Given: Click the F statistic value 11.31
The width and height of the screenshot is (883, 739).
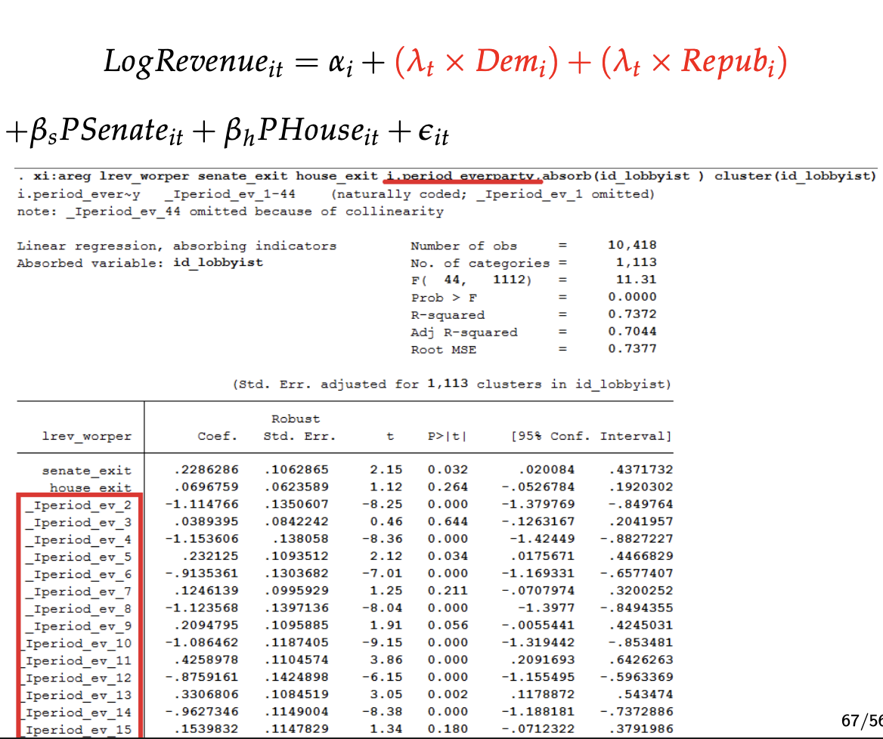Looking at the screenshot, I should (637, 279).
